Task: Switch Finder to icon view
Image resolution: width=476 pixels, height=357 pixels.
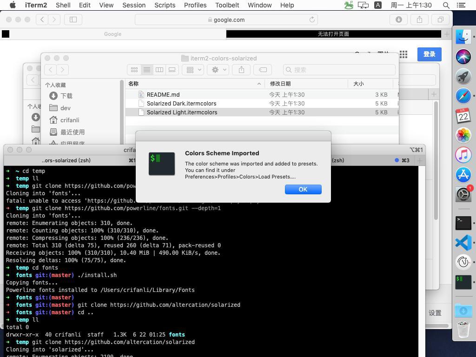Action: click(134, 70)
